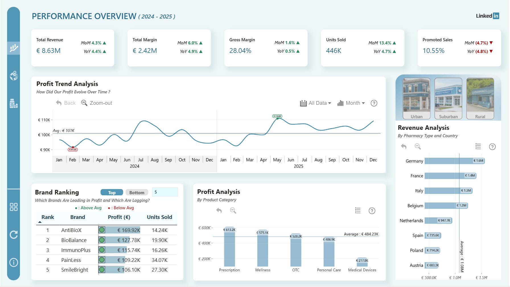This screenshot has height=287, width=510.
Task: Select the trend analysis page icon in sidebar
Action: 13,48
